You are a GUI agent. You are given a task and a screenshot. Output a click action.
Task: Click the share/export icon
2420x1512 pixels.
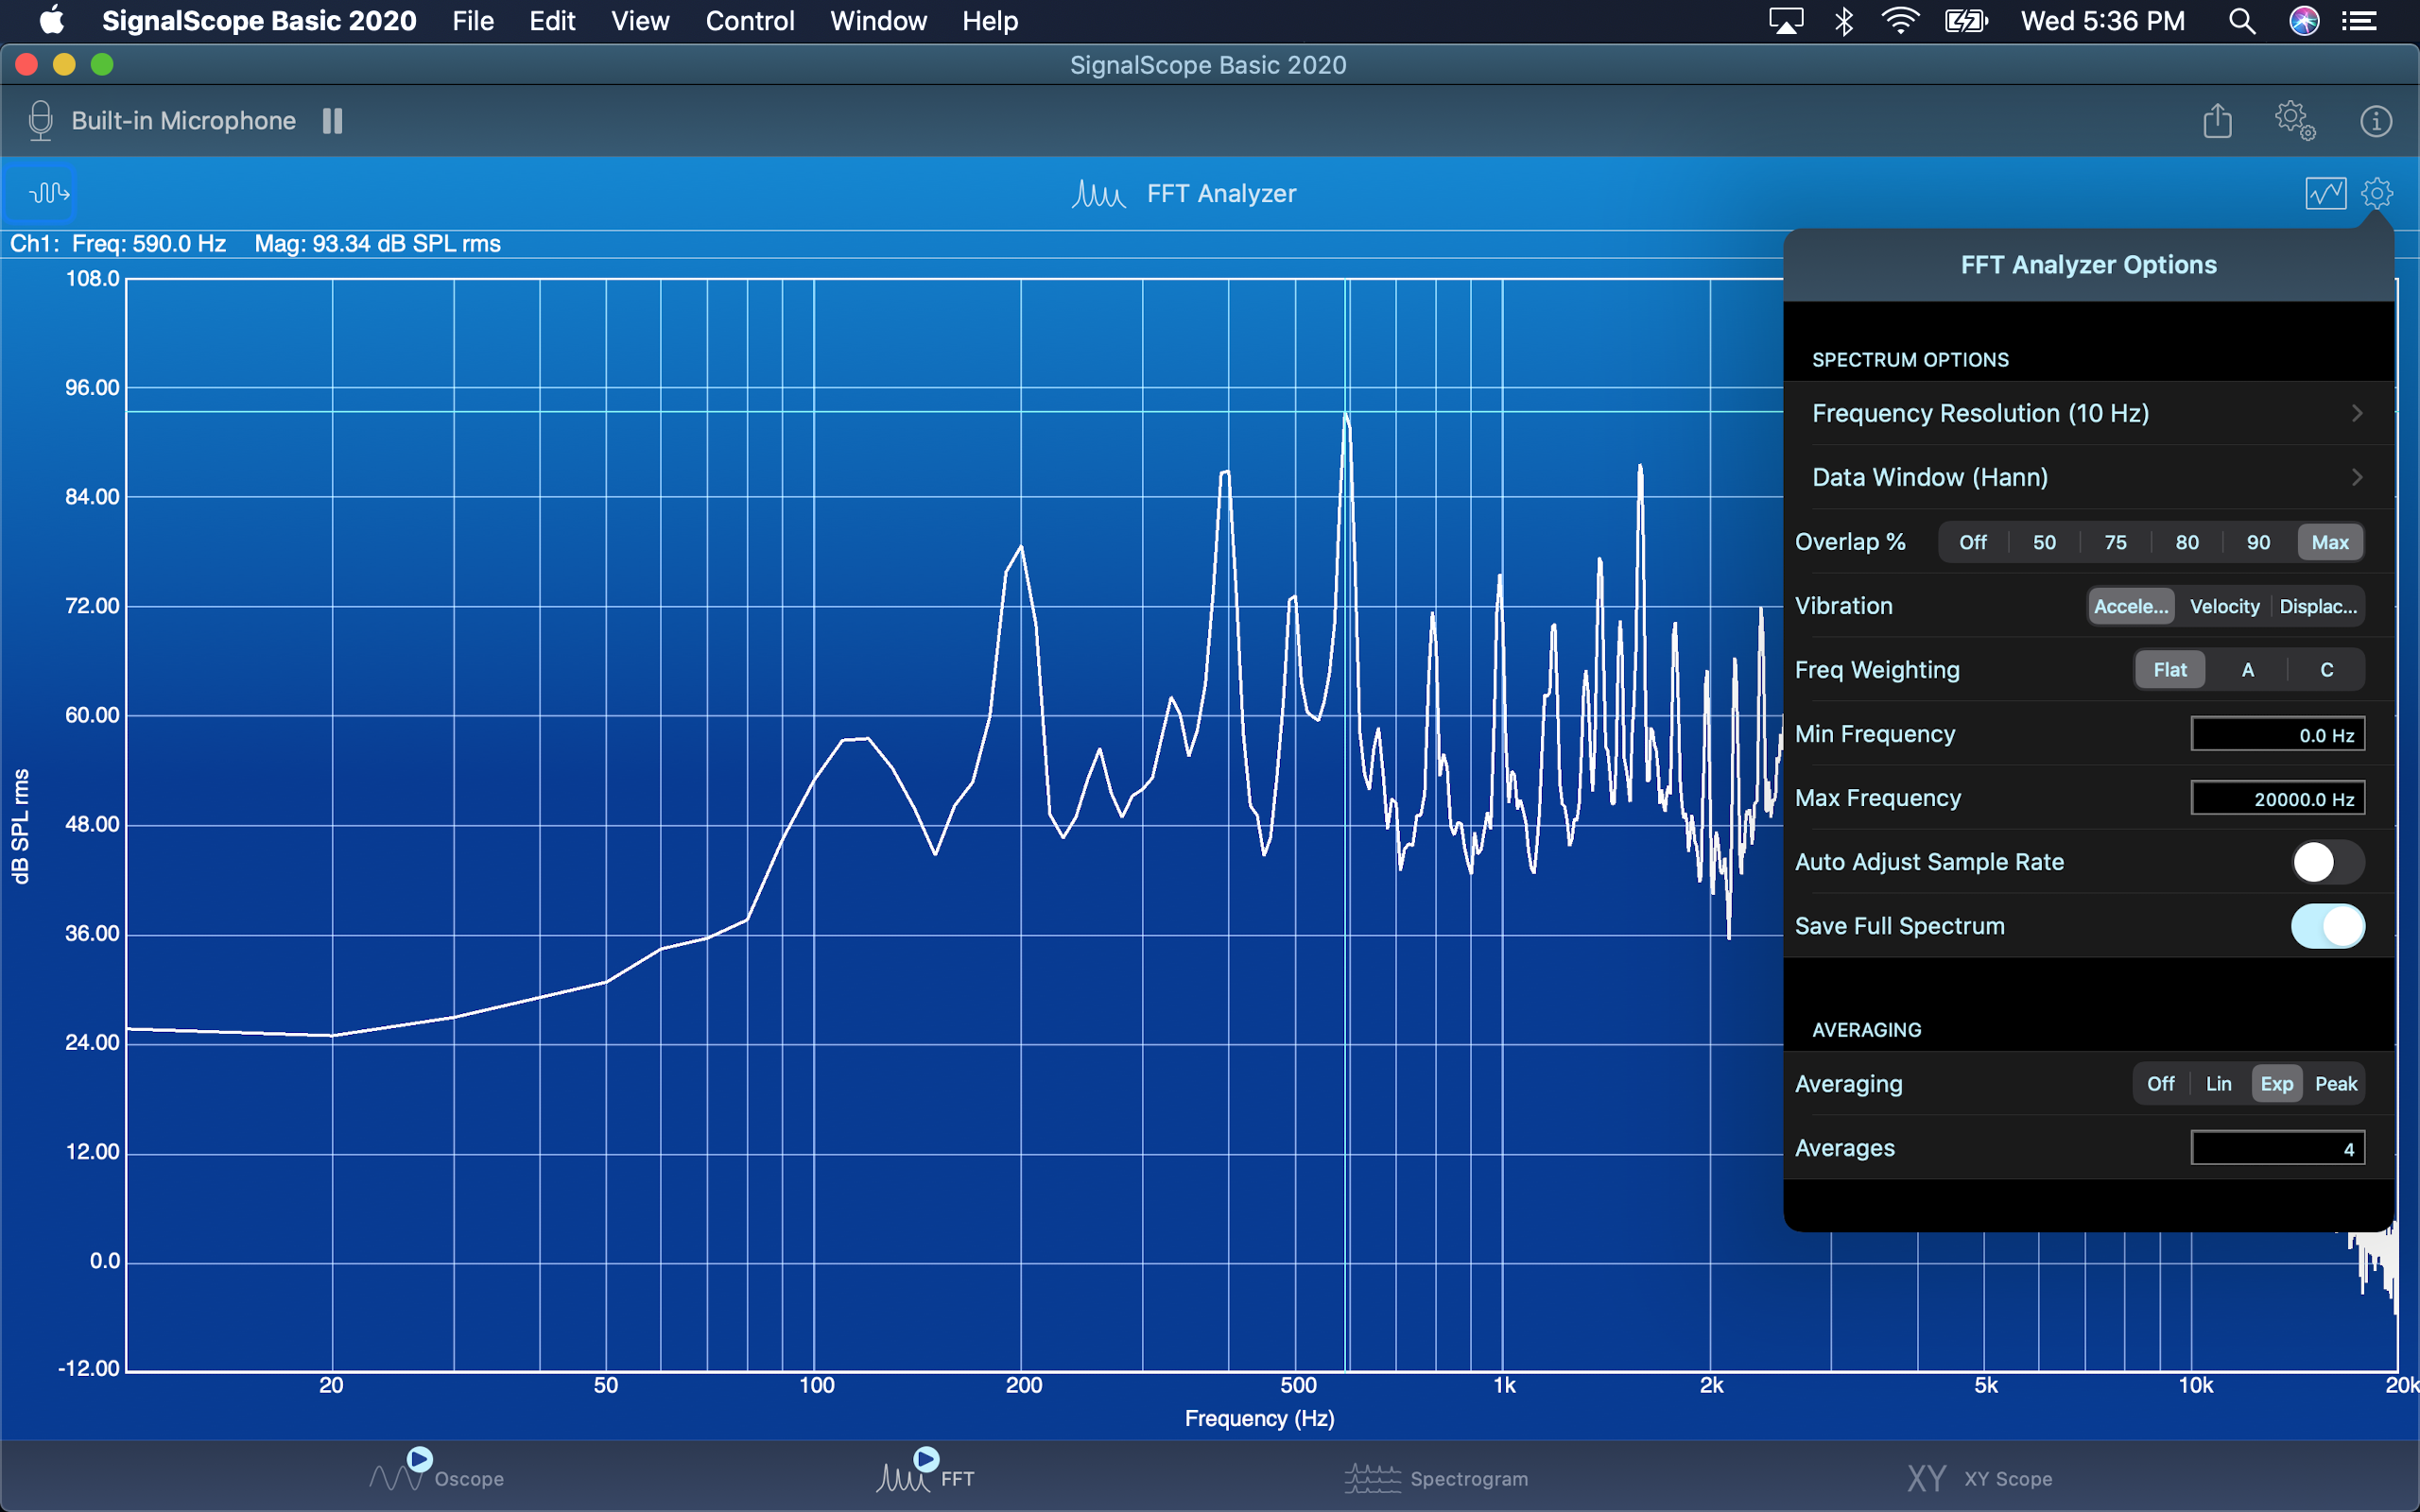click(2217, 121)
